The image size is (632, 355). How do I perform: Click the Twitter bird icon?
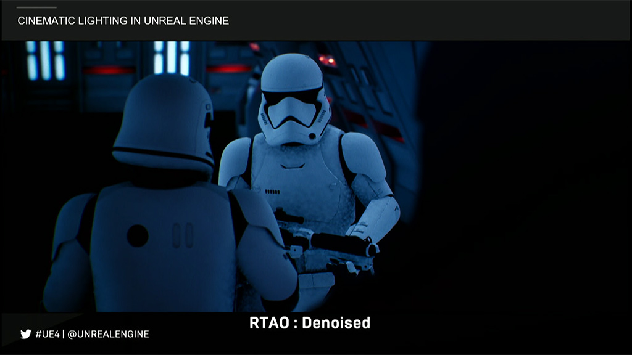click(x=26, y=334)
